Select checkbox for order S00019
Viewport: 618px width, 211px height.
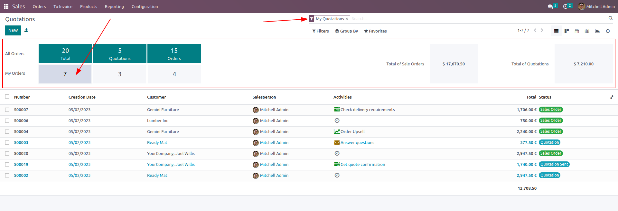pos(7,164)
